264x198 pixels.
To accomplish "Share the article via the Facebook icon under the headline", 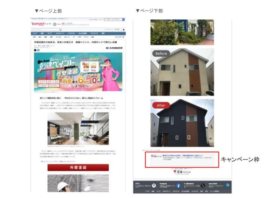I will 38,50.
